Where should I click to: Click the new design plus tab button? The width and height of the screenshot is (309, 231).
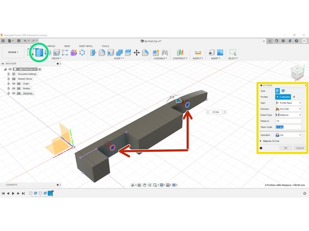270,41
